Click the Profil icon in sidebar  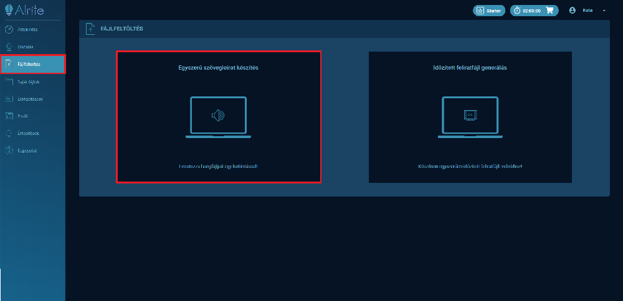click(9, 116)
